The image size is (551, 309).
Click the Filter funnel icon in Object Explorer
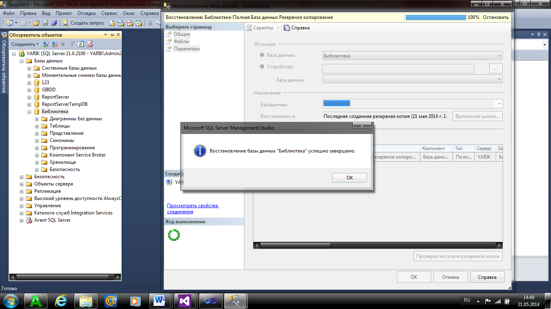tap(72, 44)
